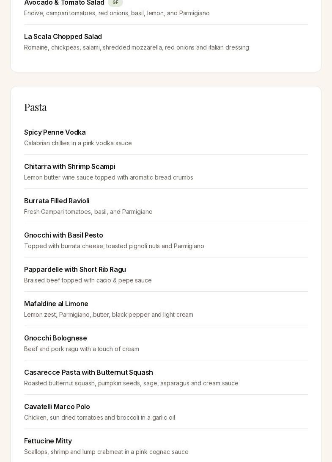Viewport: 332px width, 462px height.
Task: Select the Avocado & Tomato Salad title
Action: click(x=64, y=3)
